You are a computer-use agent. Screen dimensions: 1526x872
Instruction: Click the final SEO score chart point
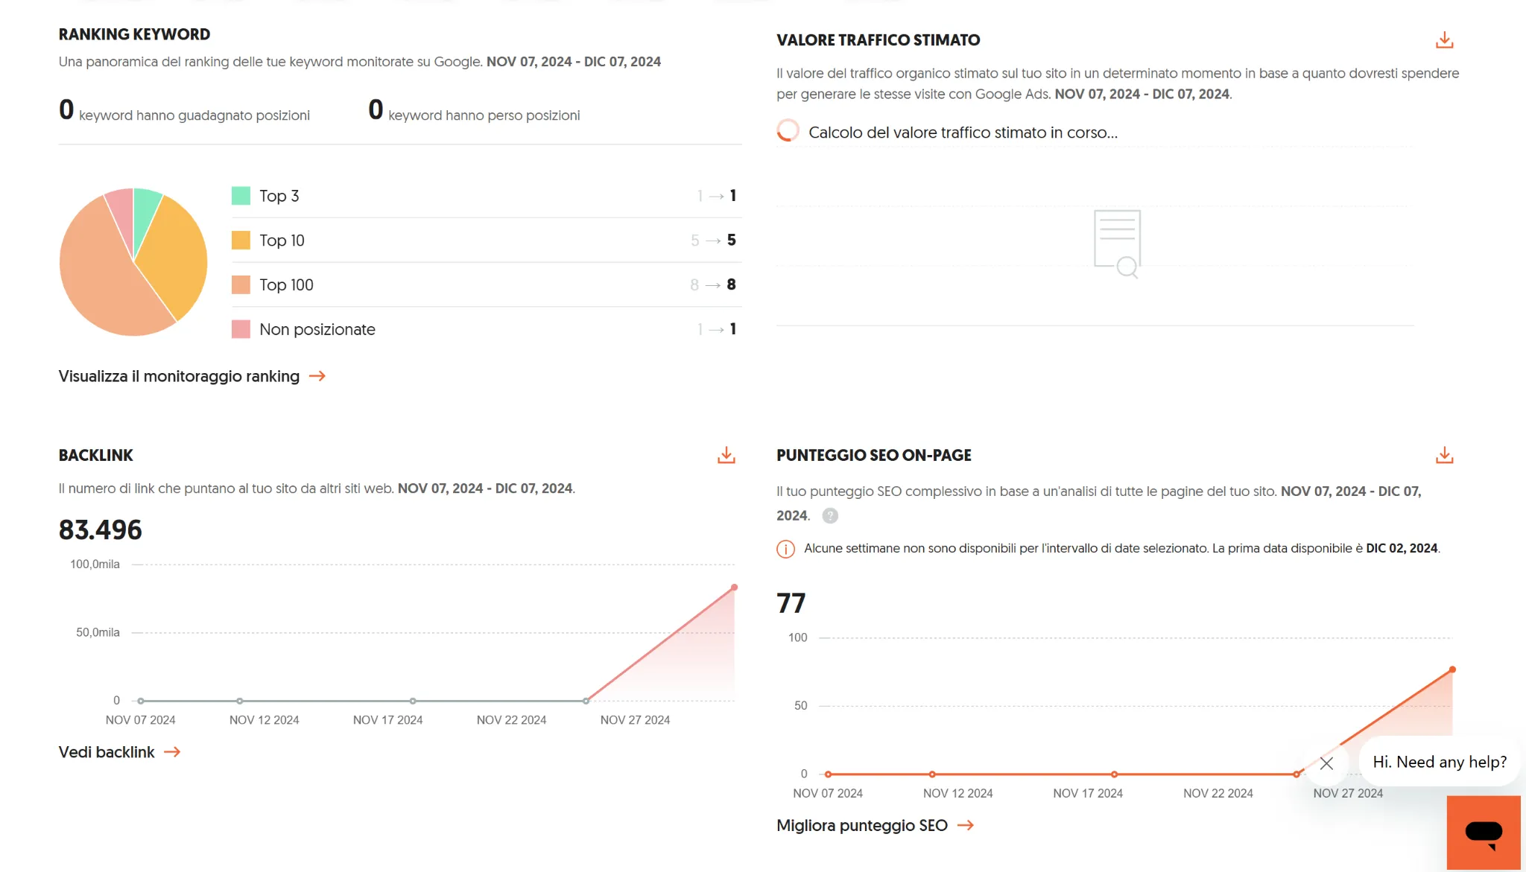[1451, 669]
